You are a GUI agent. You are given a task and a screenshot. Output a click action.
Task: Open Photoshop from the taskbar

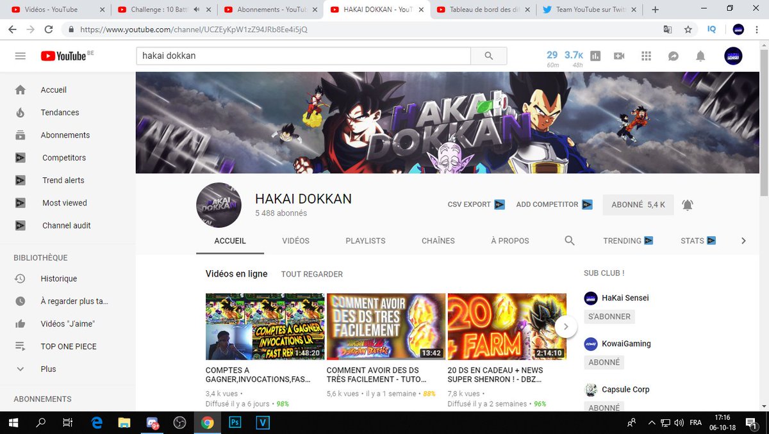point(235,422)
